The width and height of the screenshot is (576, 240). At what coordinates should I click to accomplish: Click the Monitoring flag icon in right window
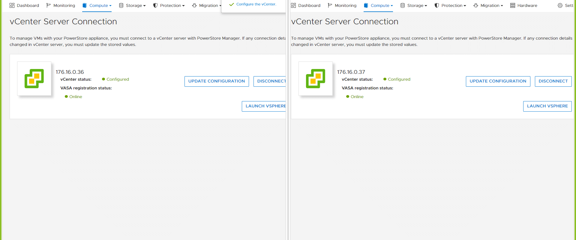[330, 5]
